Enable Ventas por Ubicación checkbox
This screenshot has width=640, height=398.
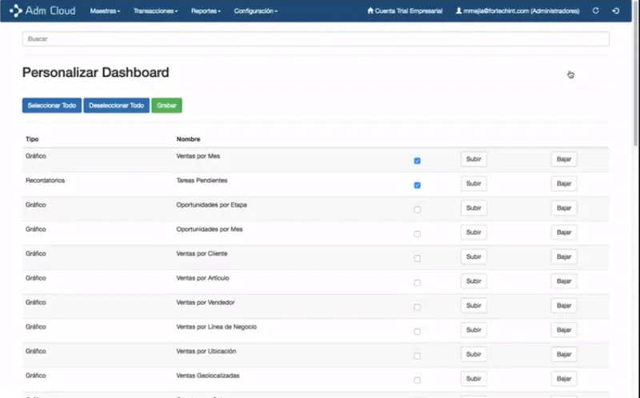click(417, 356)
